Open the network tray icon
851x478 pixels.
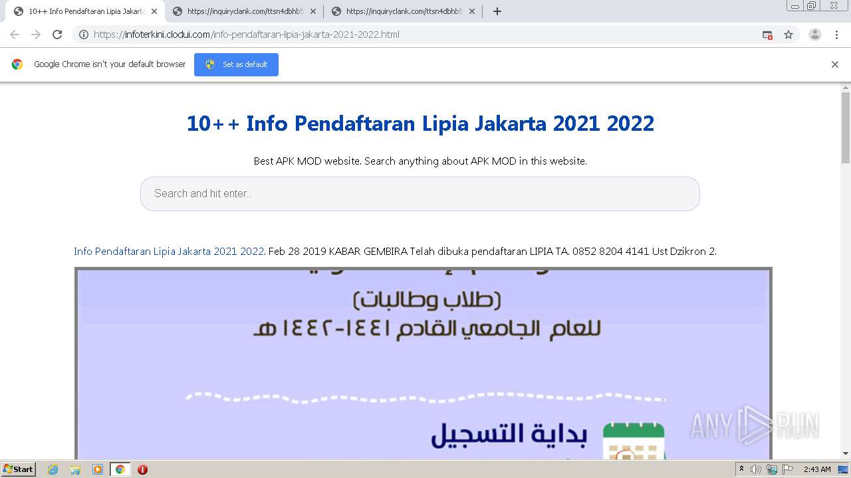click(x=772, y=469)
